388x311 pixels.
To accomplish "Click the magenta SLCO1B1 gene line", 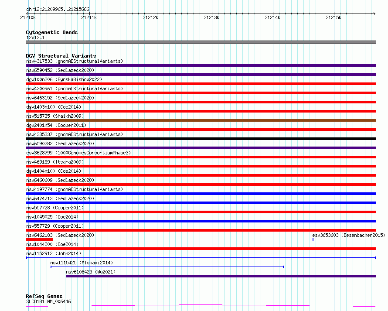I will point(201,306).
